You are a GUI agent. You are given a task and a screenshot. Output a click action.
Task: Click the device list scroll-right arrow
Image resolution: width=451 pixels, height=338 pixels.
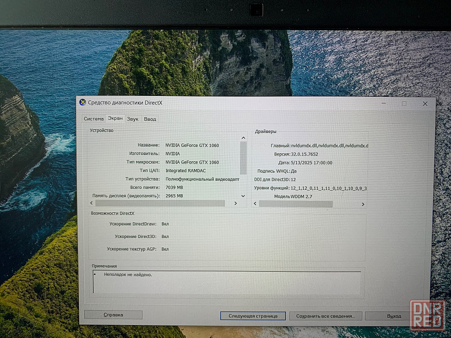235,203
